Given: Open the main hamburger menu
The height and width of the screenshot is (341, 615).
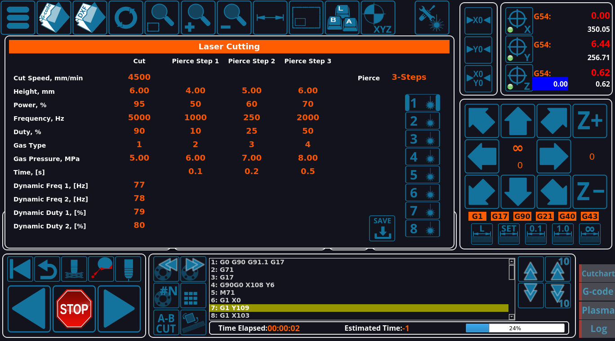Looking at the screenshot, I should 18,18.
